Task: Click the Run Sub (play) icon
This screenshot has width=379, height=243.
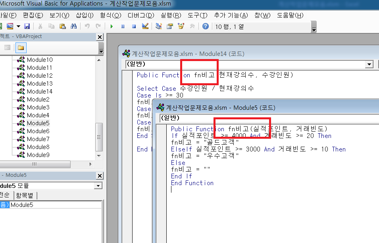Action: click(112, 26)
